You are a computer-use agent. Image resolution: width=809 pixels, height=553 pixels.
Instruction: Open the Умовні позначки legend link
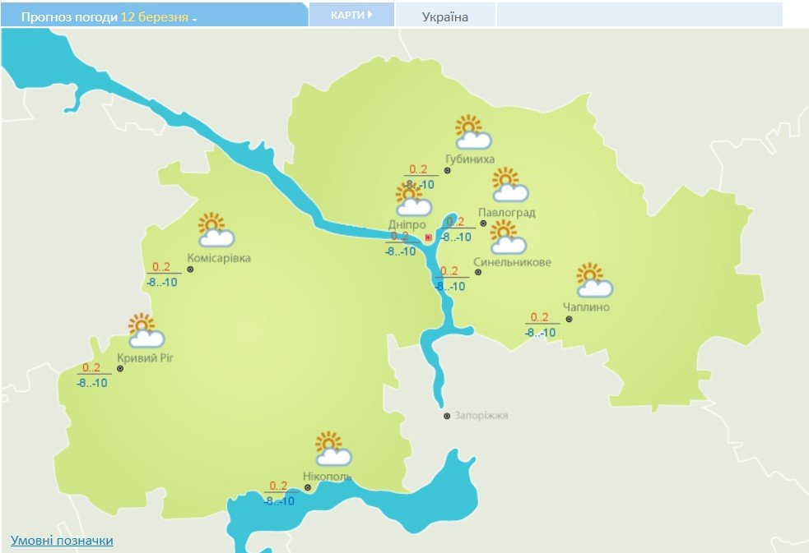click(x=62, y=540)
